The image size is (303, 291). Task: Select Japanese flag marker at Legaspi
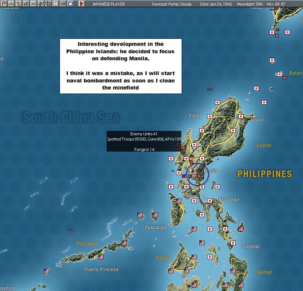(233, 243)
